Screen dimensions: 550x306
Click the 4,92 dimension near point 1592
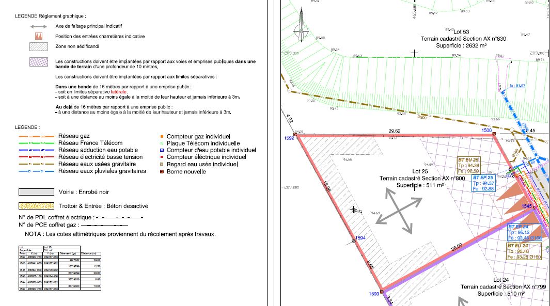tap(289, 118)
